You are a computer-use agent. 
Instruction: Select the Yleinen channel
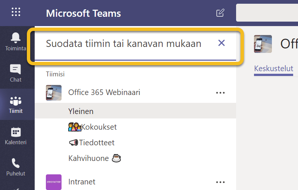[81, 111]
